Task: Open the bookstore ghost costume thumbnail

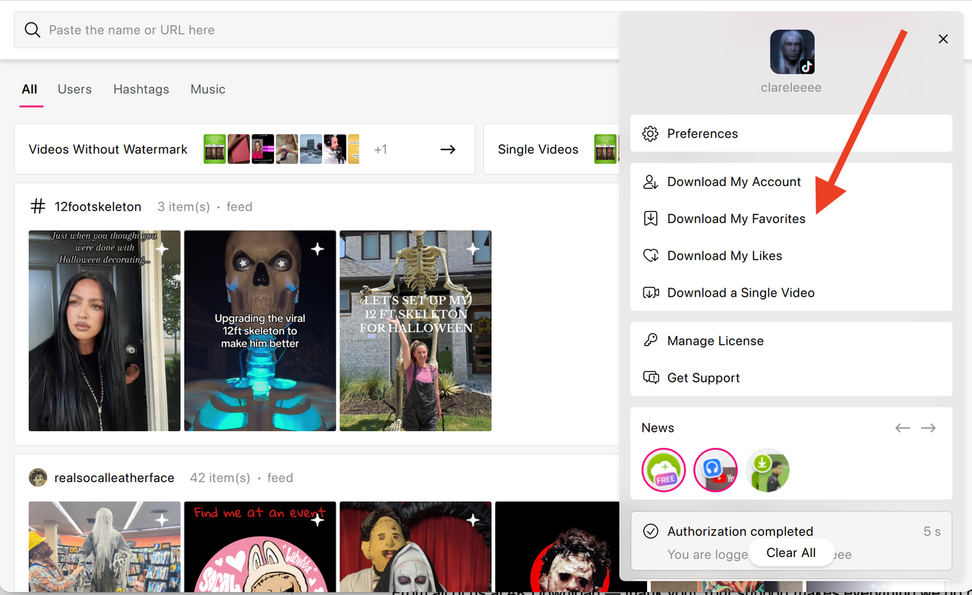Action: 105,548
